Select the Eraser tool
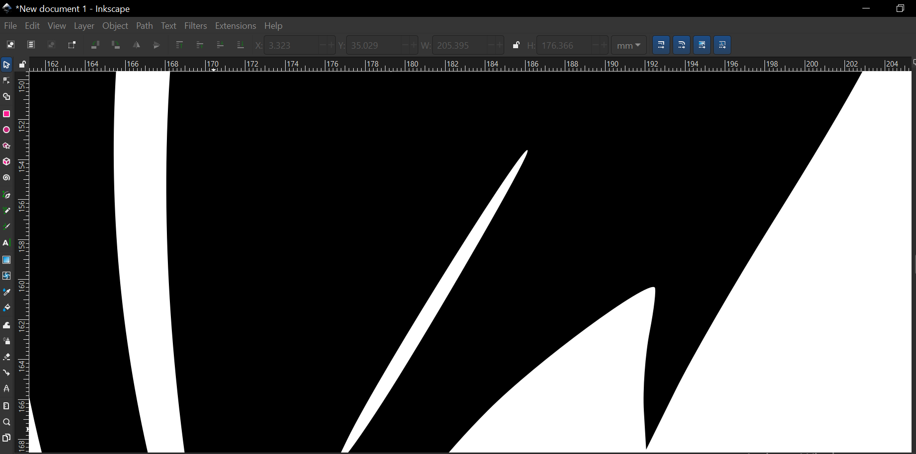This screenshot has width=916, height=454. 6,357
